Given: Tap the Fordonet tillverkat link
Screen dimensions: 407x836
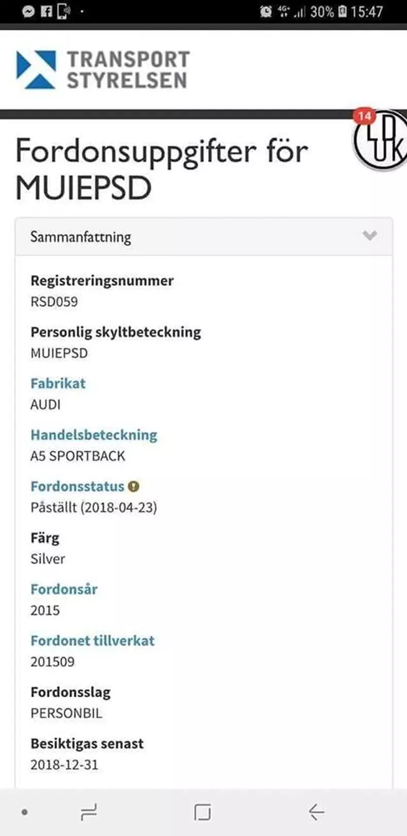Looking at the screenshot, I should (93, 640).
